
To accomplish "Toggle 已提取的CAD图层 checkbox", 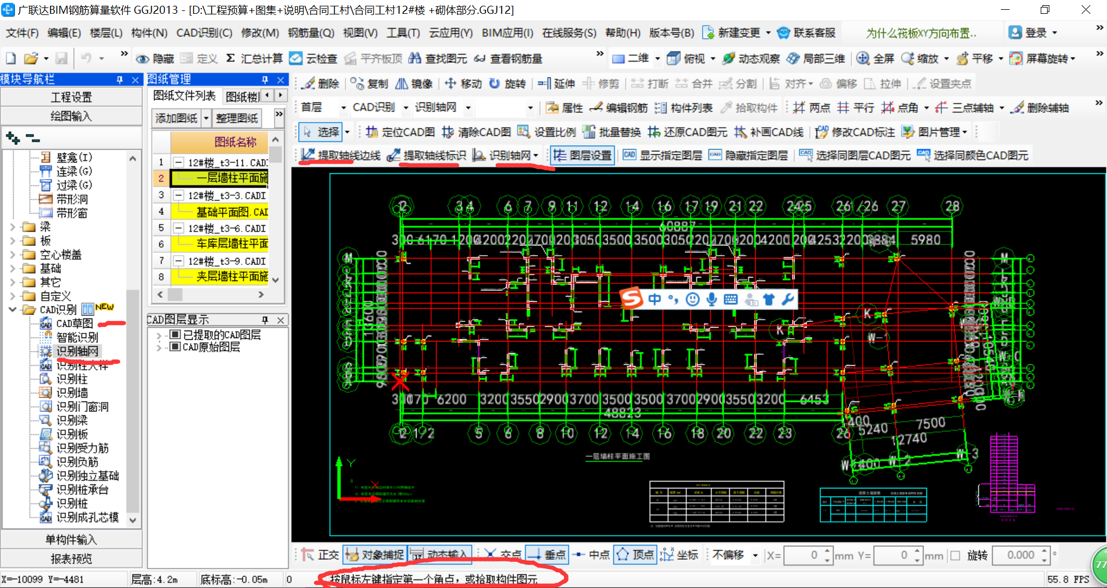I will (175, 335).
